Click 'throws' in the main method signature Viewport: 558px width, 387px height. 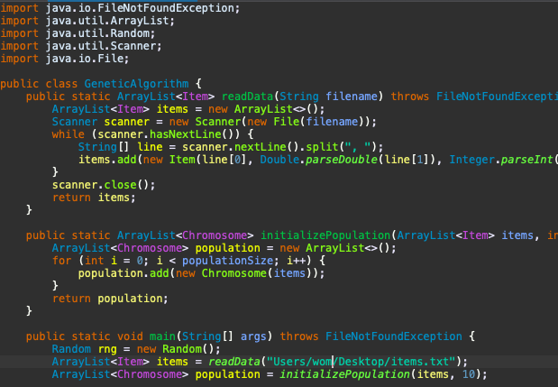pos(299,336)
